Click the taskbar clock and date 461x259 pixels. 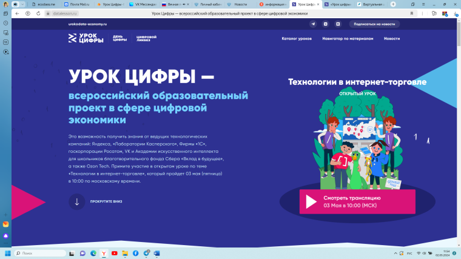442,253
